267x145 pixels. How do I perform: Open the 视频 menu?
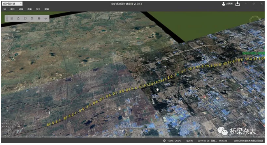pyautogui.click(x=46, y=9)
